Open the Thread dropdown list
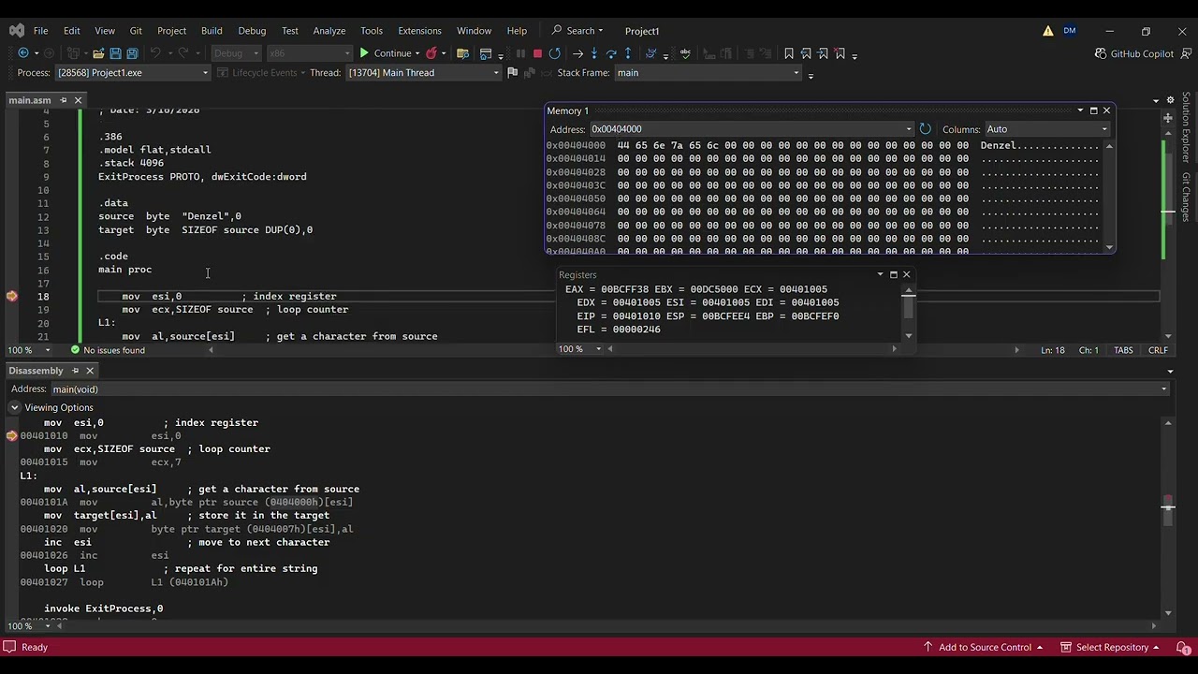This screenshot has height=674, width=1198. (x=496, y=73)
